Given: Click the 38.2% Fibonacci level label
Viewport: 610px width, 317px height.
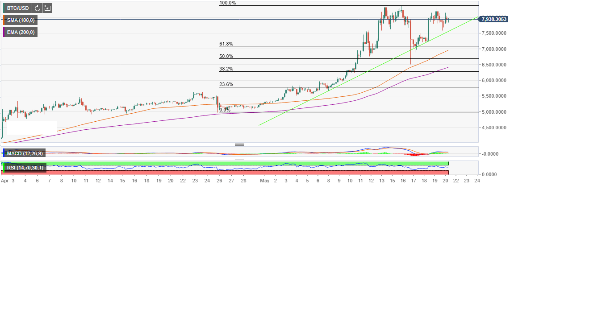Looking at the screenshot, I should pos(226,69).
